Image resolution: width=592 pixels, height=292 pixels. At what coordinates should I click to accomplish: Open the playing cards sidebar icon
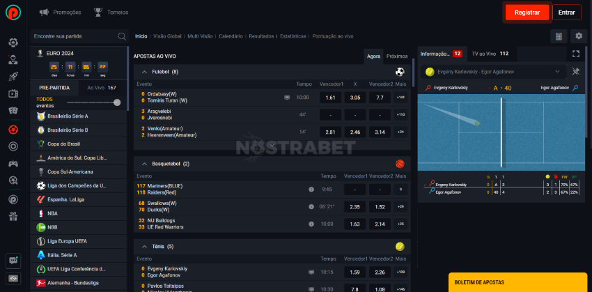coord(13,111)
